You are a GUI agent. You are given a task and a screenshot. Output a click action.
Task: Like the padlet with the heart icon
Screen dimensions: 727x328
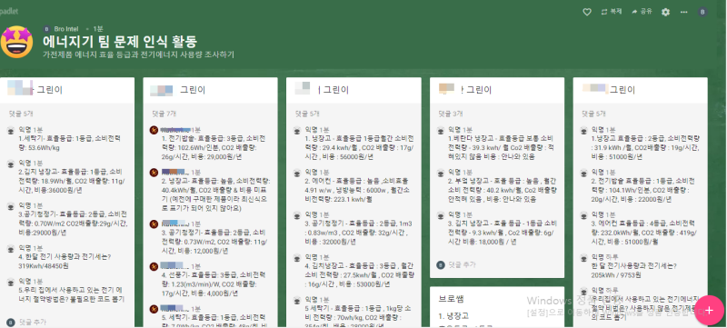click(587, 12)
